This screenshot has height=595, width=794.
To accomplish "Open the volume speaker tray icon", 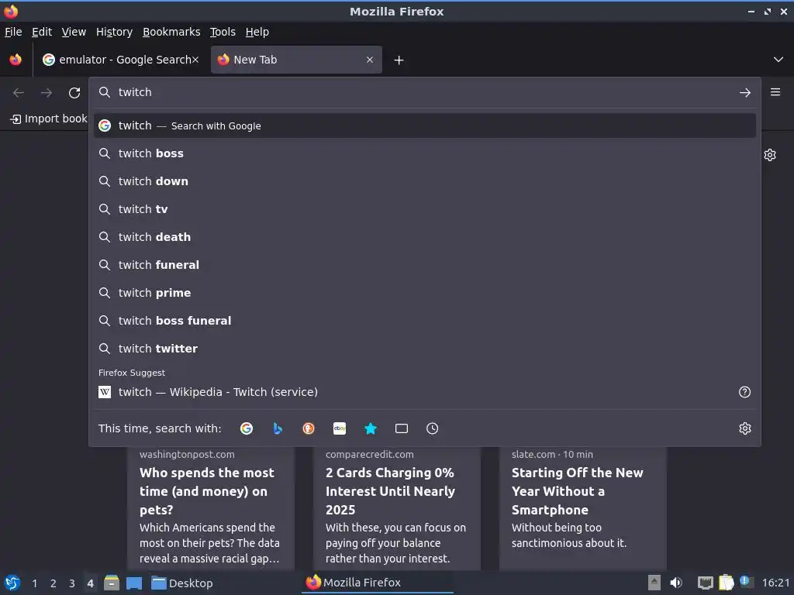I will click(676, 583).
